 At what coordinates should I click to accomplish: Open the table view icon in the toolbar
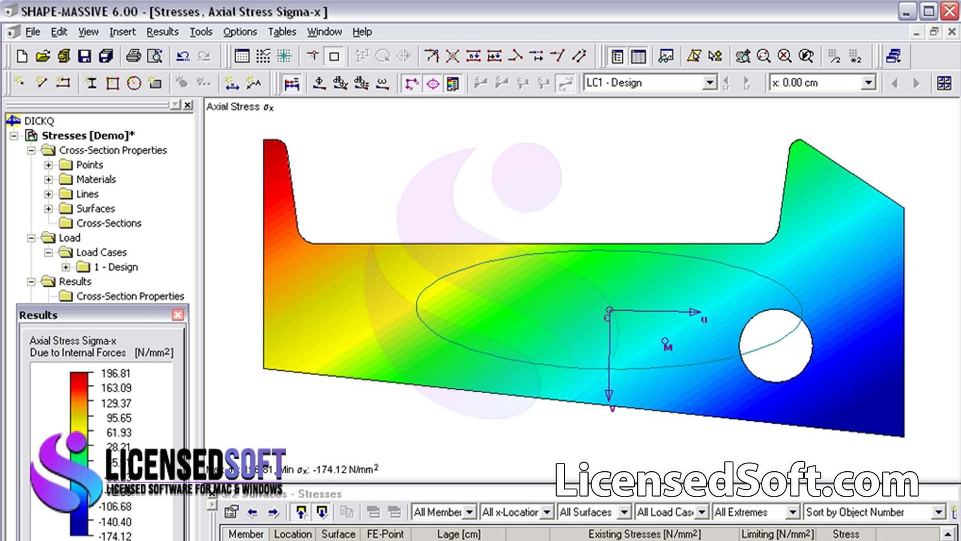[242, 57]
